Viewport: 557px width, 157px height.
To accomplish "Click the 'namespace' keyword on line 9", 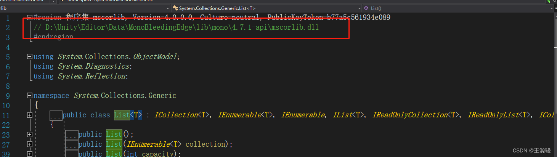I will (x=51, y=96).
